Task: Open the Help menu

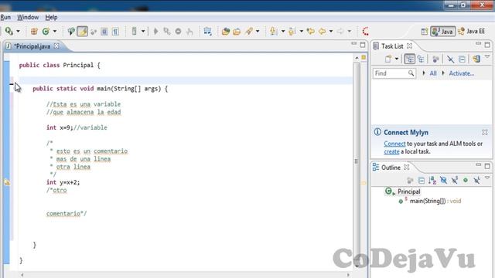Action: pos(51,17)
